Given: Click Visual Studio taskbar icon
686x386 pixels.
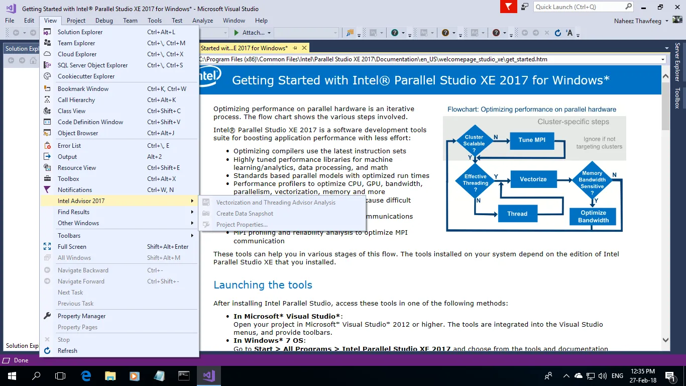Looking at the screenshot, I should [x=208, y=375].
